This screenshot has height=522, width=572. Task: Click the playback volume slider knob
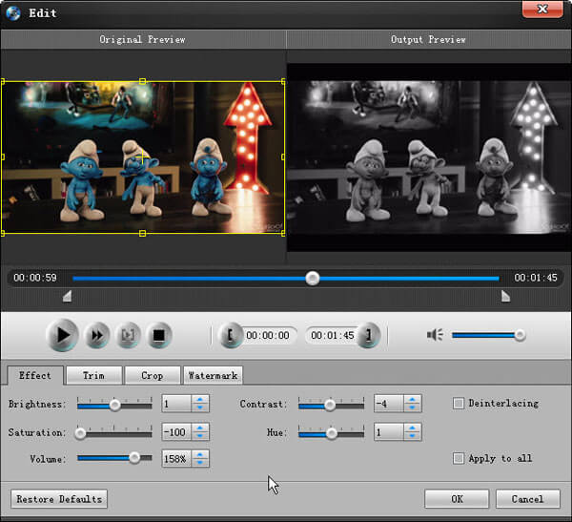[x=520, y=335]
